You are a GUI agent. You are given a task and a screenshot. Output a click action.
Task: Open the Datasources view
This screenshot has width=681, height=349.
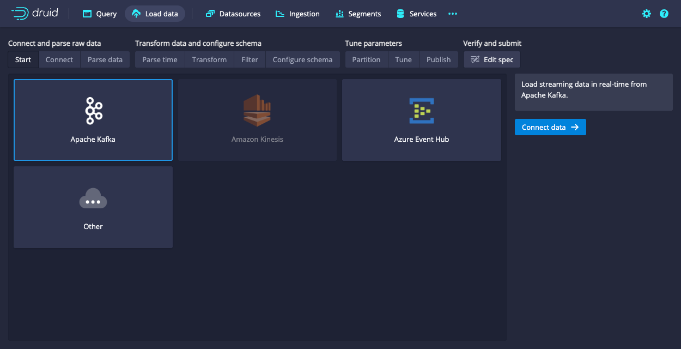coord(233,14)
